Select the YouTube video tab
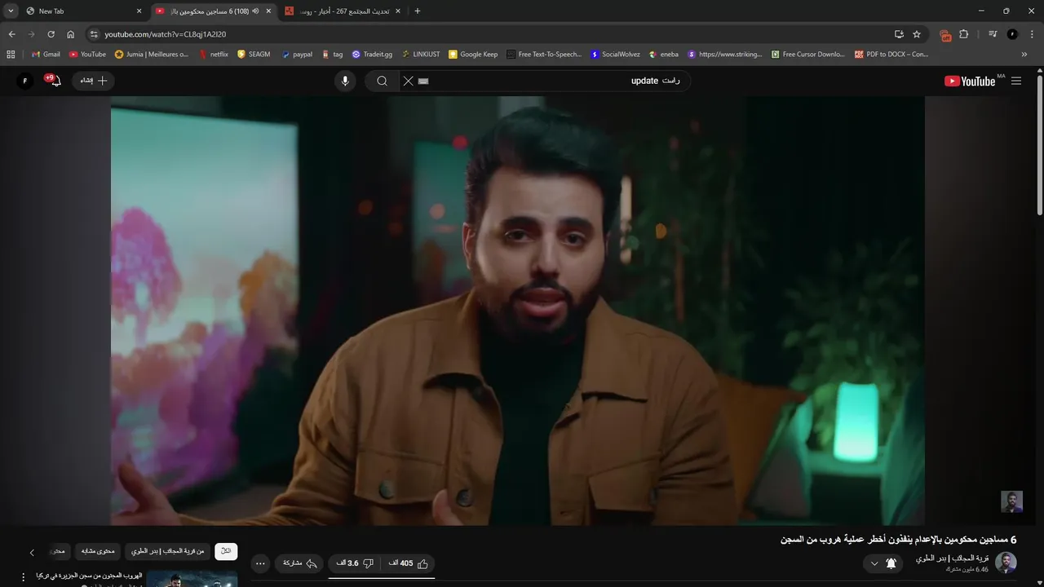The image size is (1044, 587). (x=214, y=11)
